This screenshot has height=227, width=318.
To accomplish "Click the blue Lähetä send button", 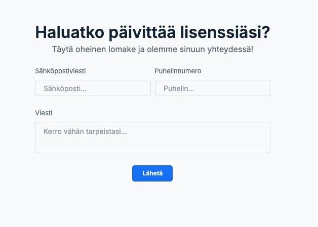I will click(x=152, y=173).
